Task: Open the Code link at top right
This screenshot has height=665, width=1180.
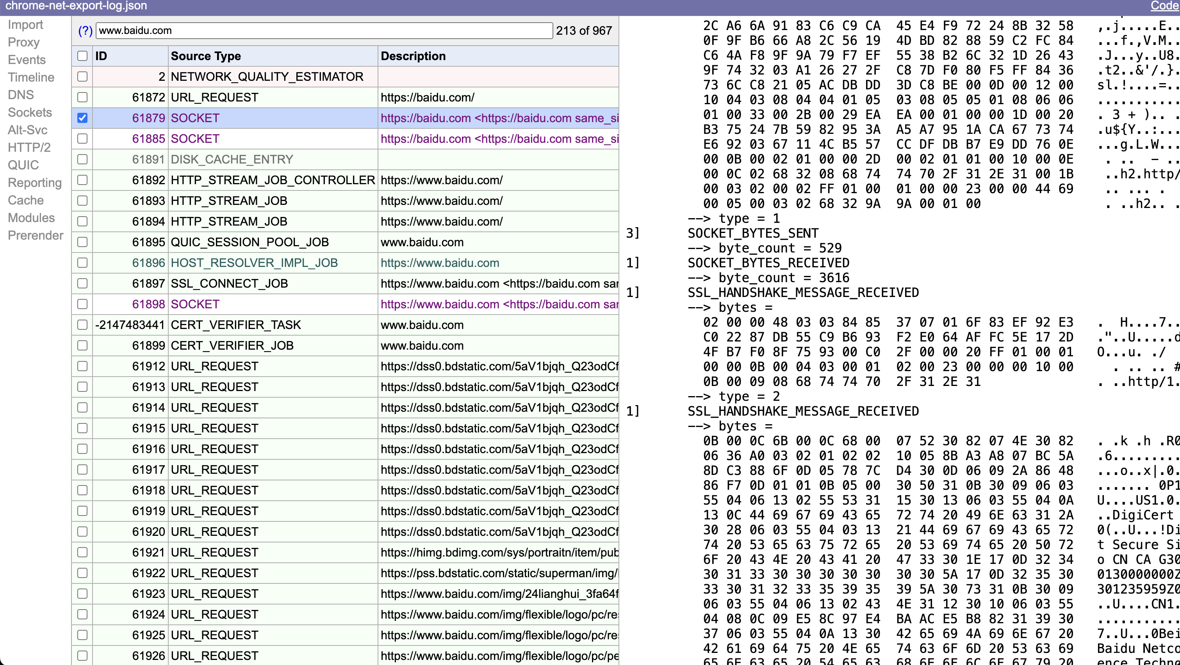Action: point(1164,5)
